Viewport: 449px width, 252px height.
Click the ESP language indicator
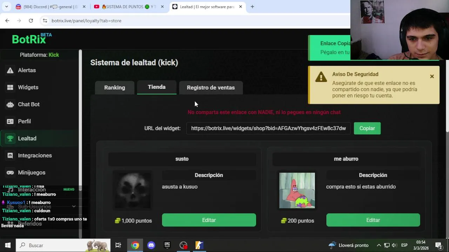[404, 245]
